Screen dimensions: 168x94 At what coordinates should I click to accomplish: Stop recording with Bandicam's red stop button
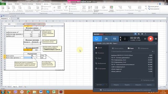[x=150, y=39]
